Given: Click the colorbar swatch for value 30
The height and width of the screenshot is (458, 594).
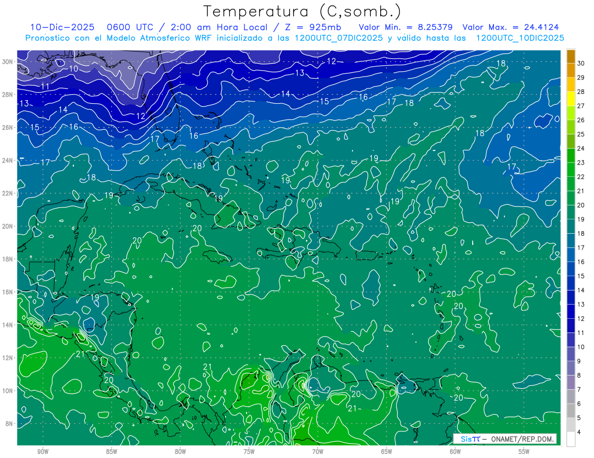Looking at the screenshot, I should pyautogui.click(x=571, y=56).
